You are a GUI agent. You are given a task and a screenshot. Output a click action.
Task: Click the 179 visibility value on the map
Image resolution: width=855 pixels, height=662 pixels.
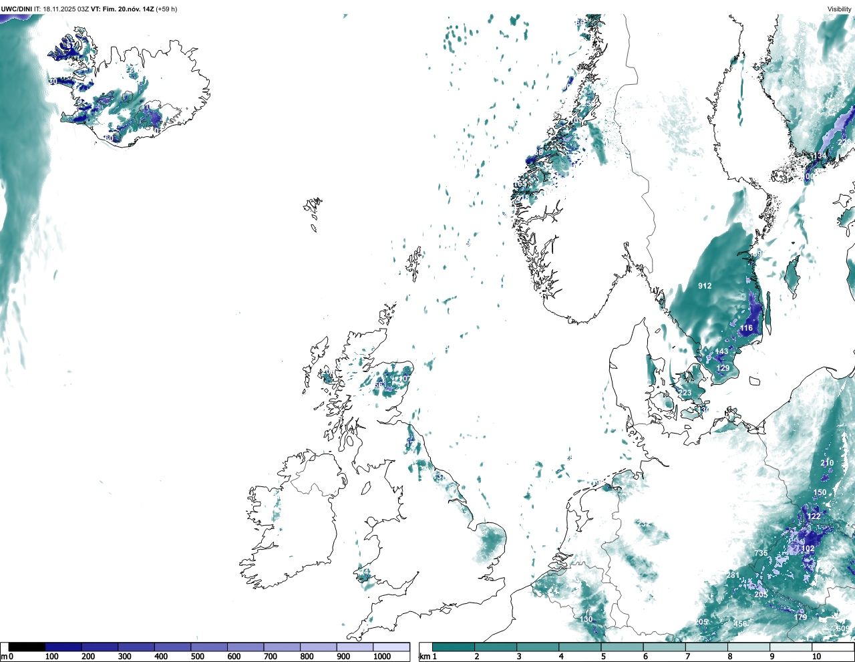tap(800, 617)
